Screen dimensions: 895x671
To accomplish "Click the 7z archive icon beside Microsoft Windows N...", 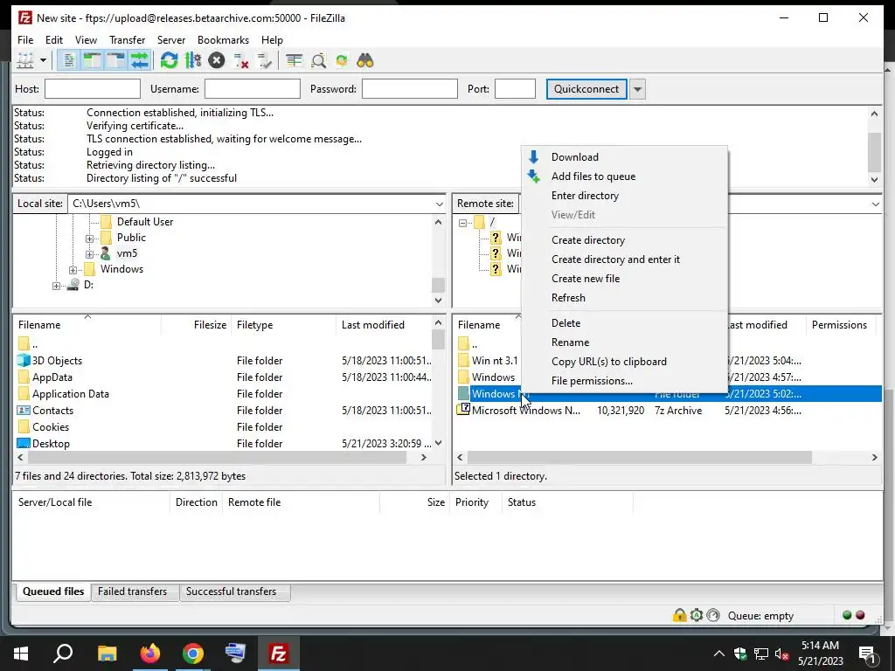I will pyautogui.click(x=463, y=410).
